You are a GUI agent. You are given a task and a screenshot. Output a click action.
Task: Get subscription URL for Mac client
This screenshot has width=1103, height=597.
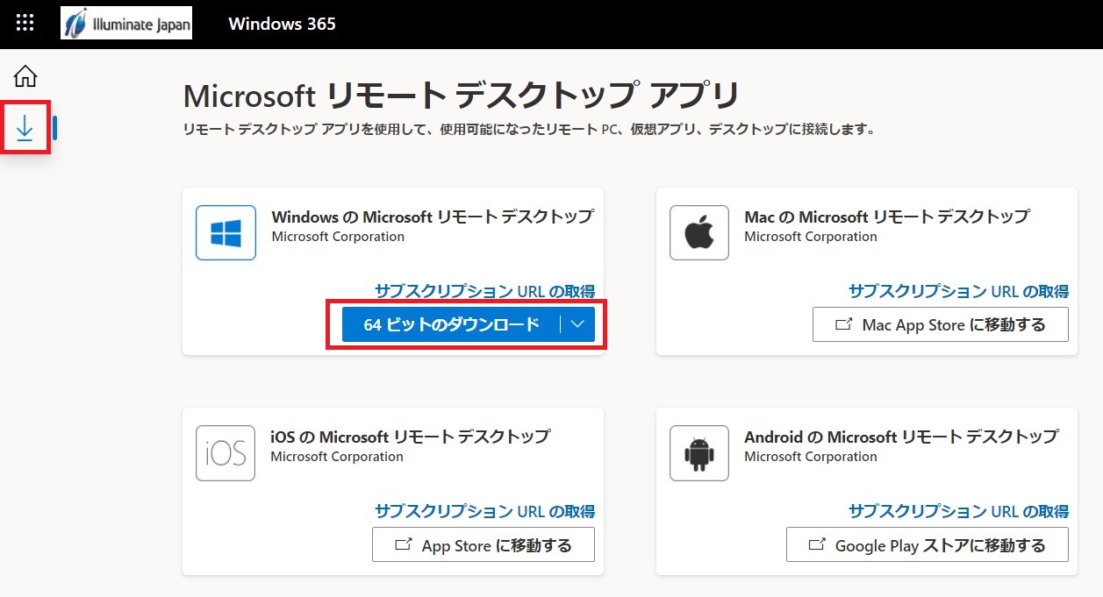(x=958, y=291)
